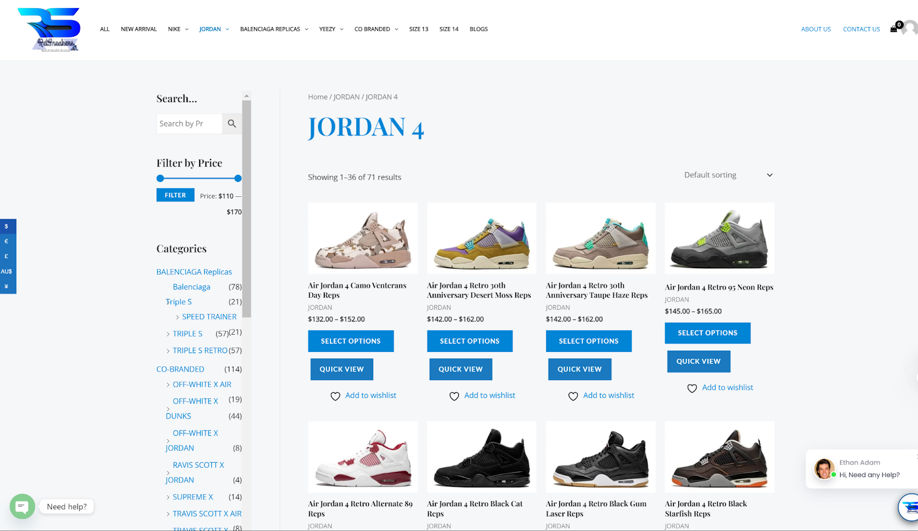This screenshot has width=918, height=531.
Task: Switch currency to euro
Action: [7, 241]
